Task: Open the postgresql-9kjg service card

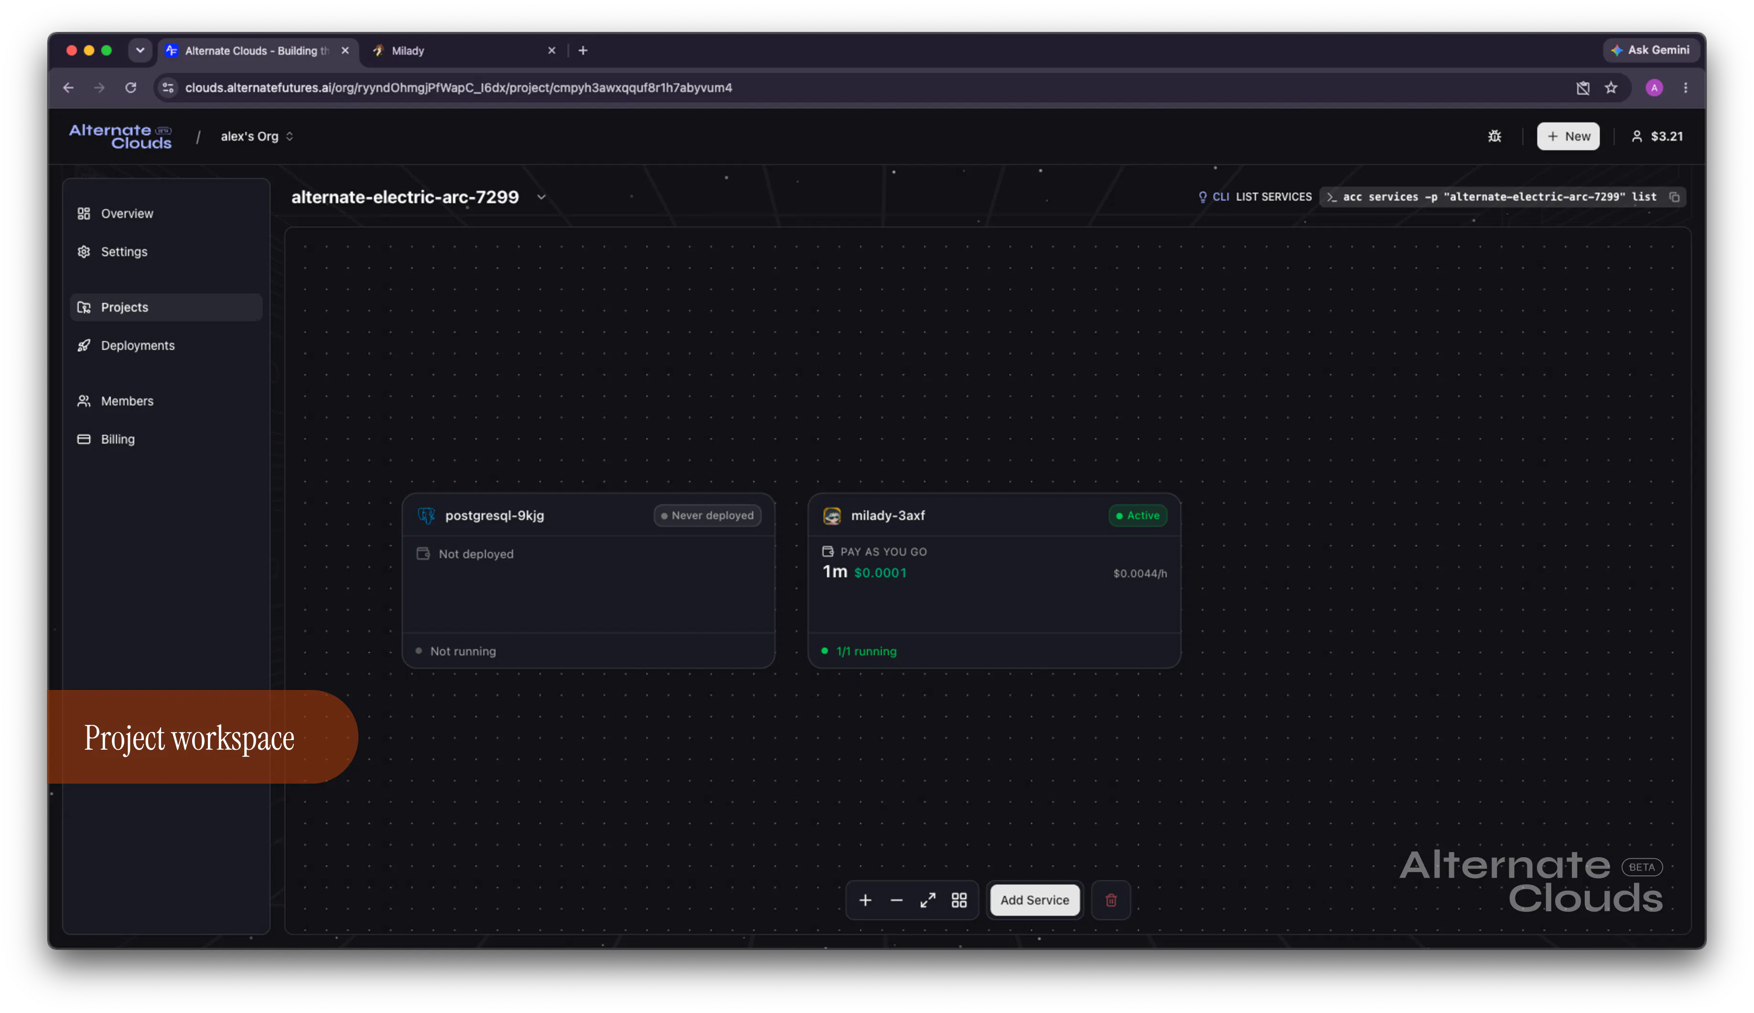Action: pos(588,581)
